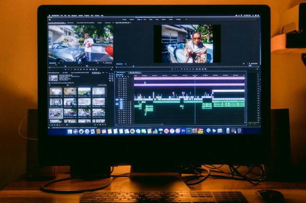Open Program monitor zoom level dropdown
306x203 pixels.
click(127, 64)
